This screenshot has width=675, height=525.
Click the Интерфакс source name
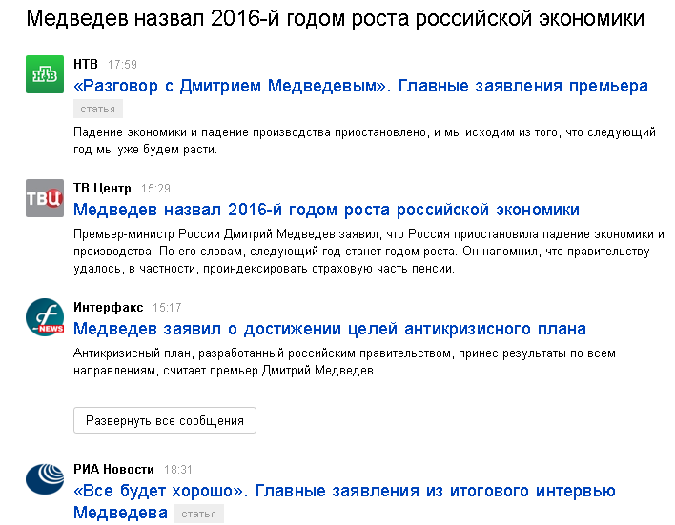pos(108,307)
